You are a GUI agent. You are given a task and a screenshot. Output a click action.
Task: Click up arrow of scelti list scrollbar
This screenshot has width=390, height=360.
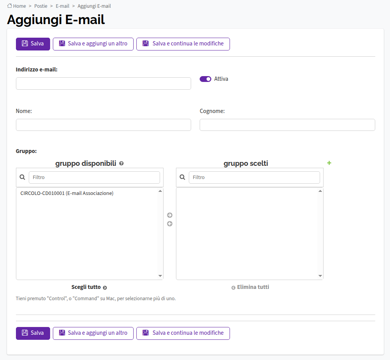pos(320,191)
